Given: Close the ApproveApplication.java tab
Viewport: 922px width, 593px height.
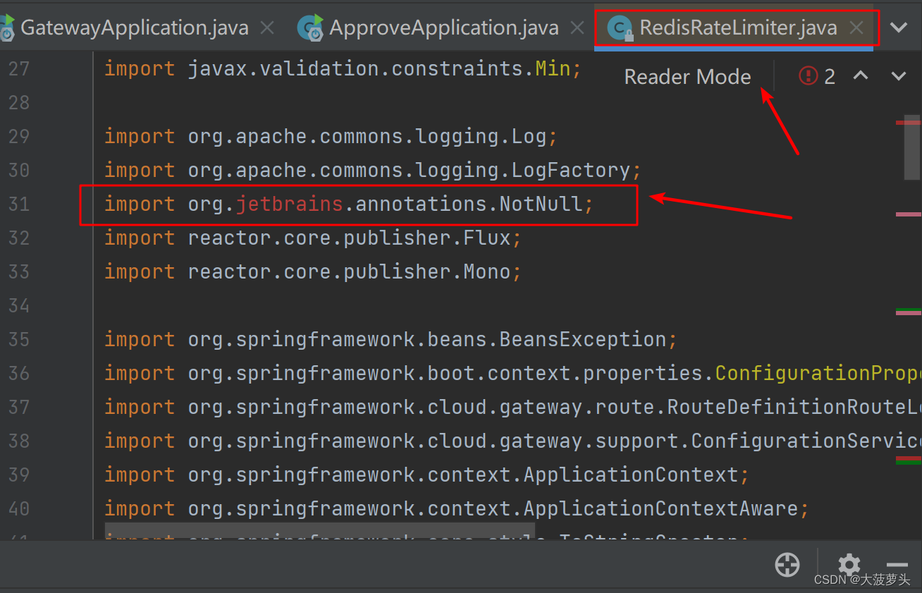Looking at the screenshot, I should click(x=577, y=27).
